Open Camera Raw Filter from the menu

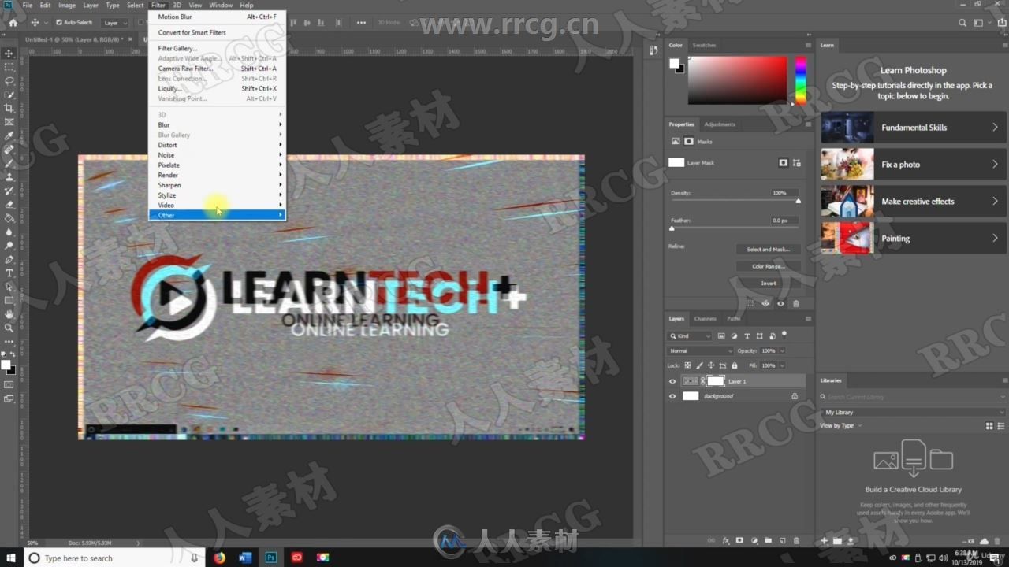click(217, 69)
